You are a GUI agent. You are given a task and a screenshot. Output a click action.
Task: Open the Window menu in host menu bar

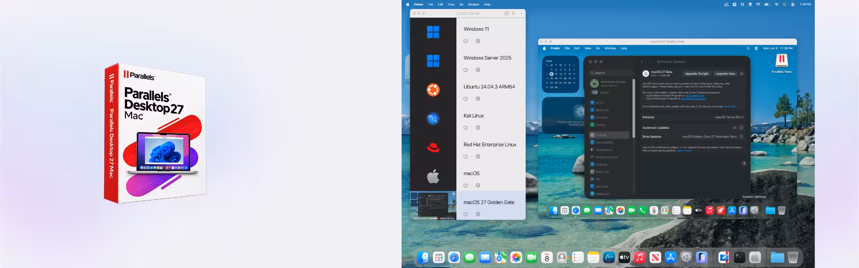pos(473,4)
